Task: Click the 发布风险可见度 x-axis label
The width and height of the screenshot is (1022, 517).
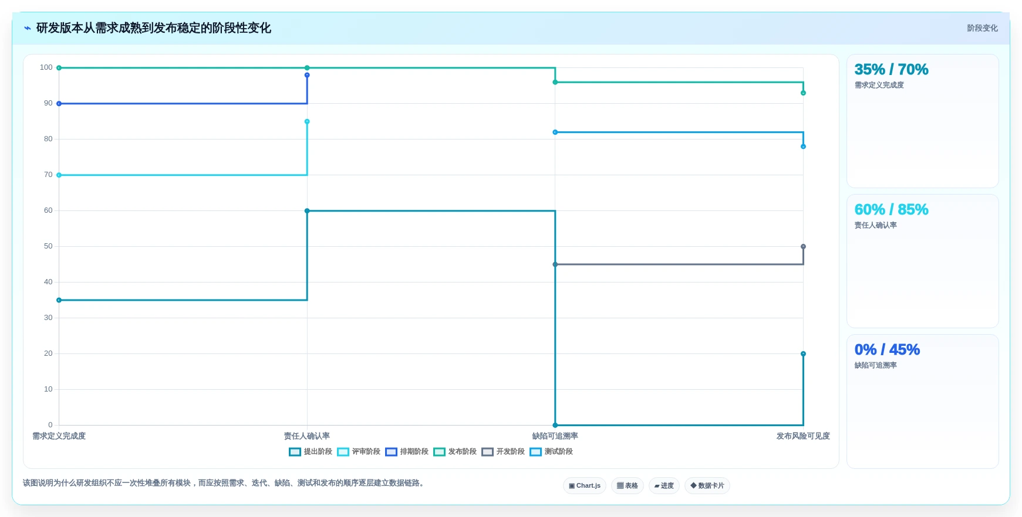Action: click(x=803, y=436)
